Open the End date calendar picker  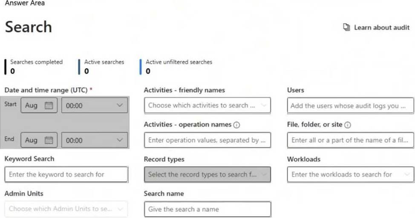point(49,140)
